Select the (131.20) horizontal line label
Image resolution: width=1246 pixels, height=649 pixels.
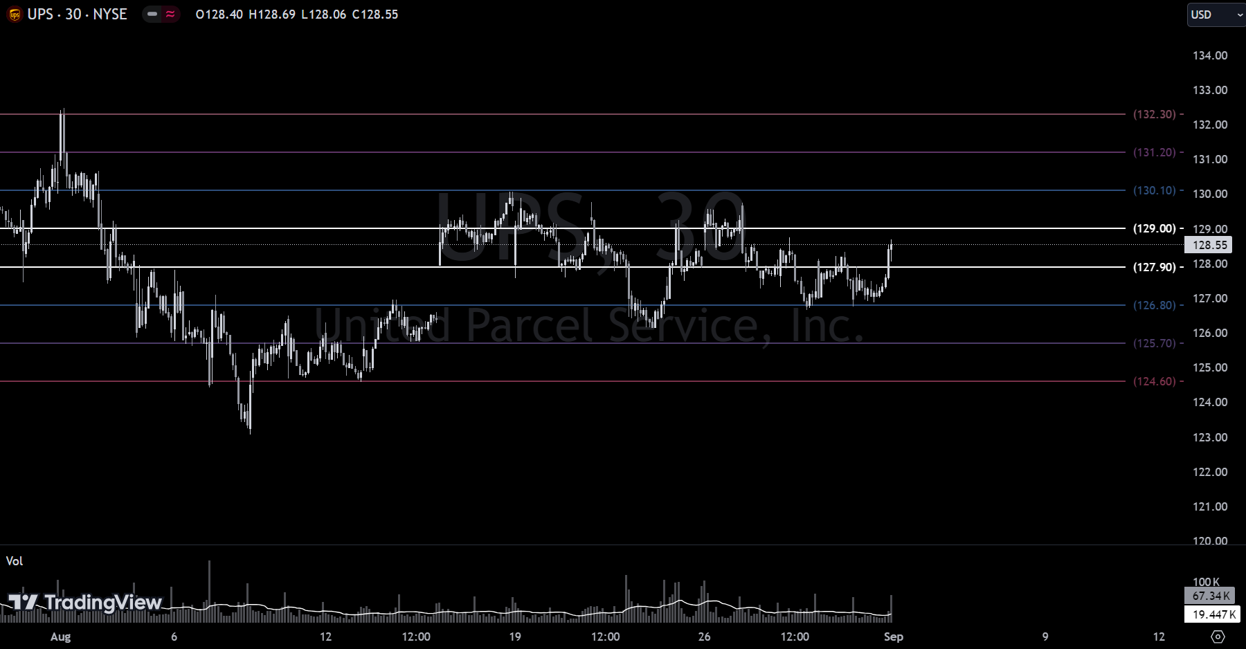pyautogui.click(x=1155, y=152)
